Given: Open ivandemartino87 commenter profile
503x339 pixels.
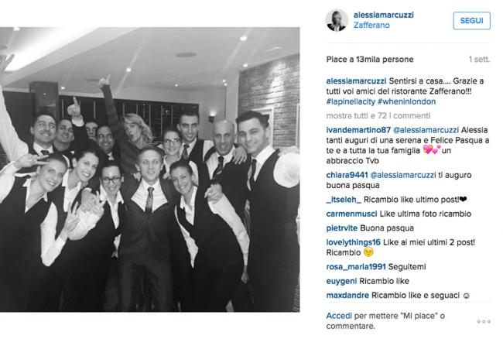Looking at the screenshot, I should (x=358, y=130).
